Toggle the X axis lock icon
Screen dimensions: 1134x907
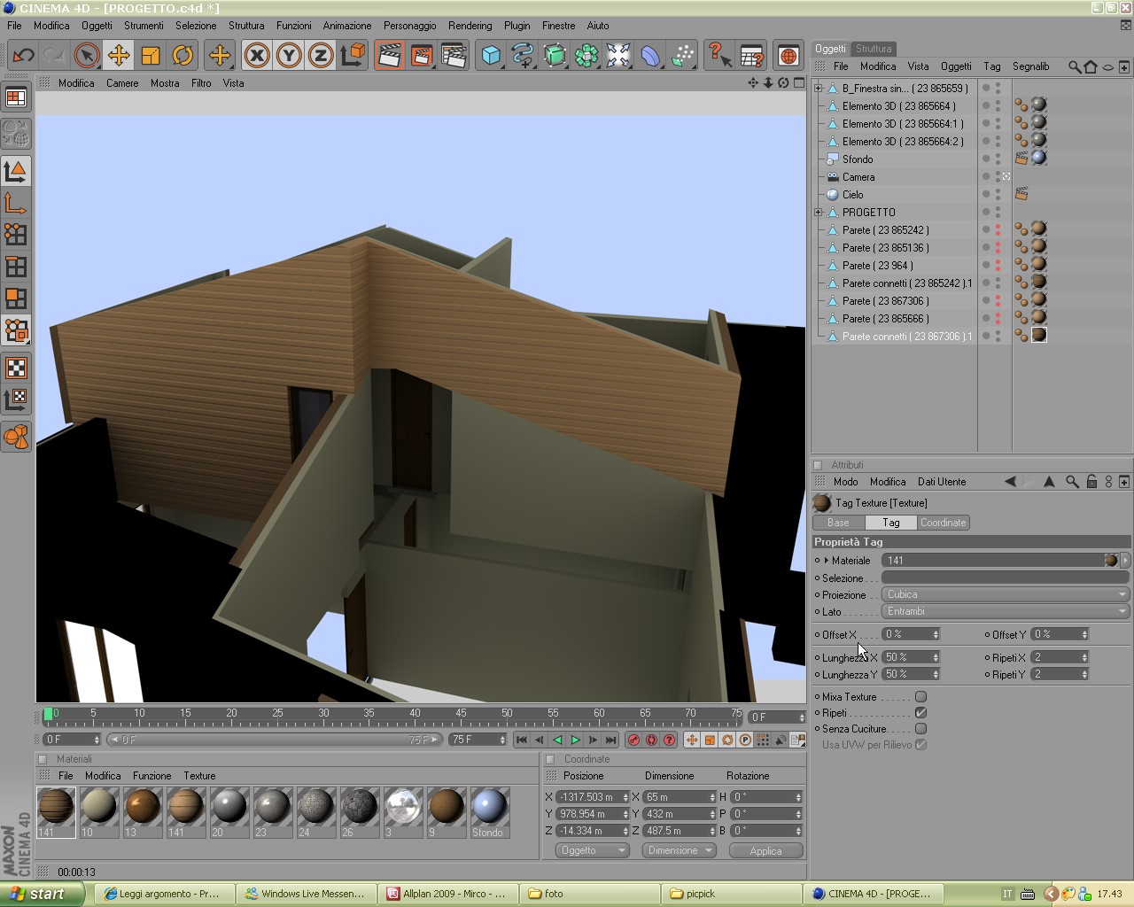click(257, 55)
